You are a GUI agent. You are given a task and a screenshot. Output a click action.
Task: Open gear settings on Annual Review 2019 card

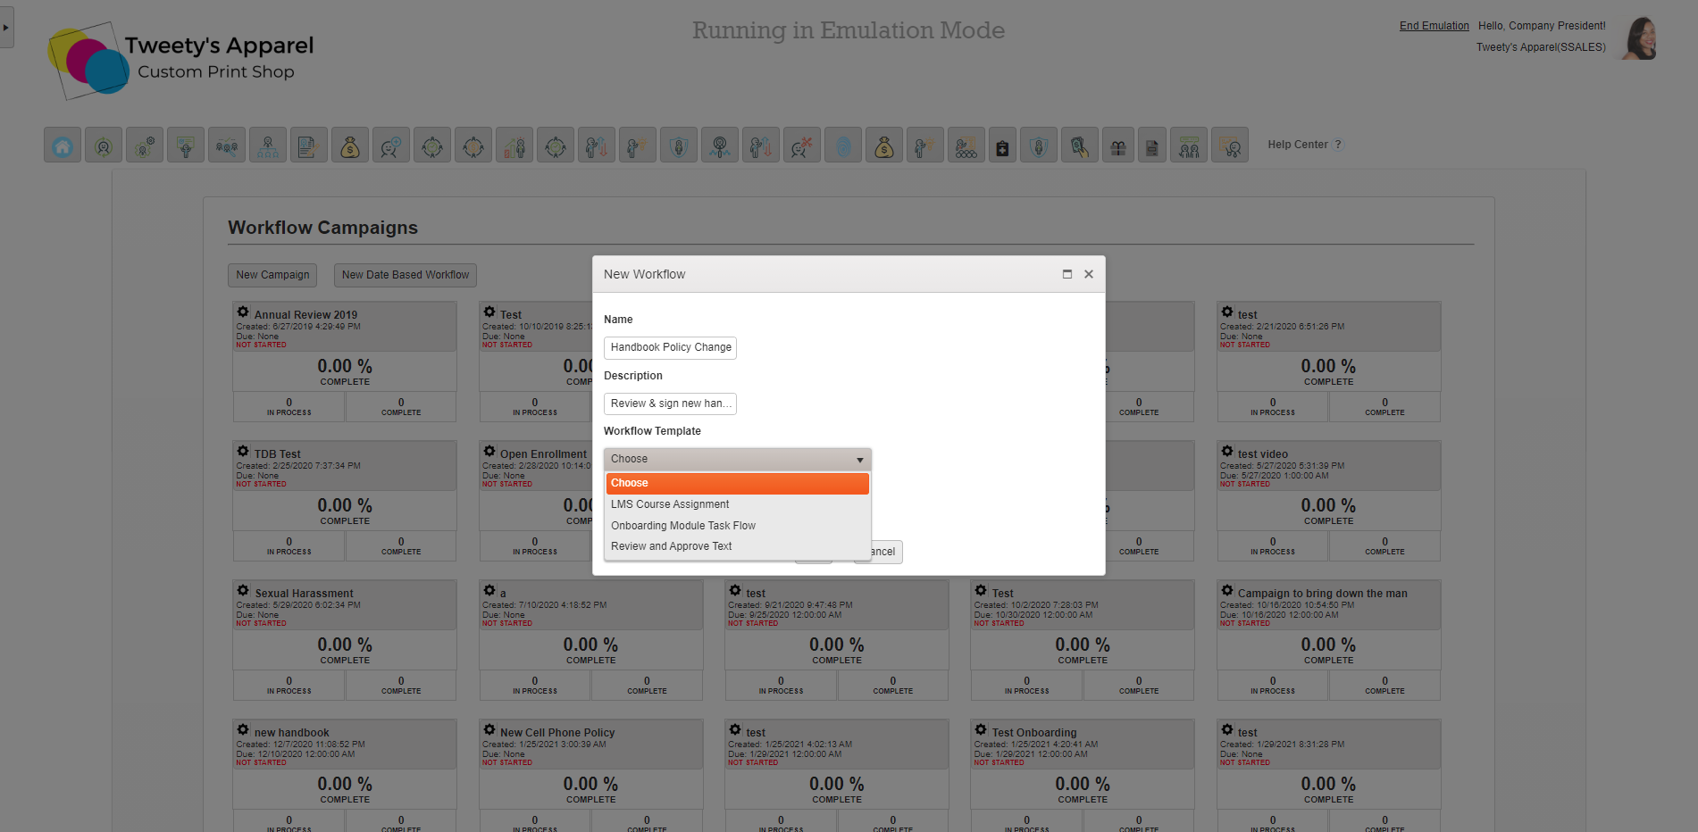click(243, 312)
